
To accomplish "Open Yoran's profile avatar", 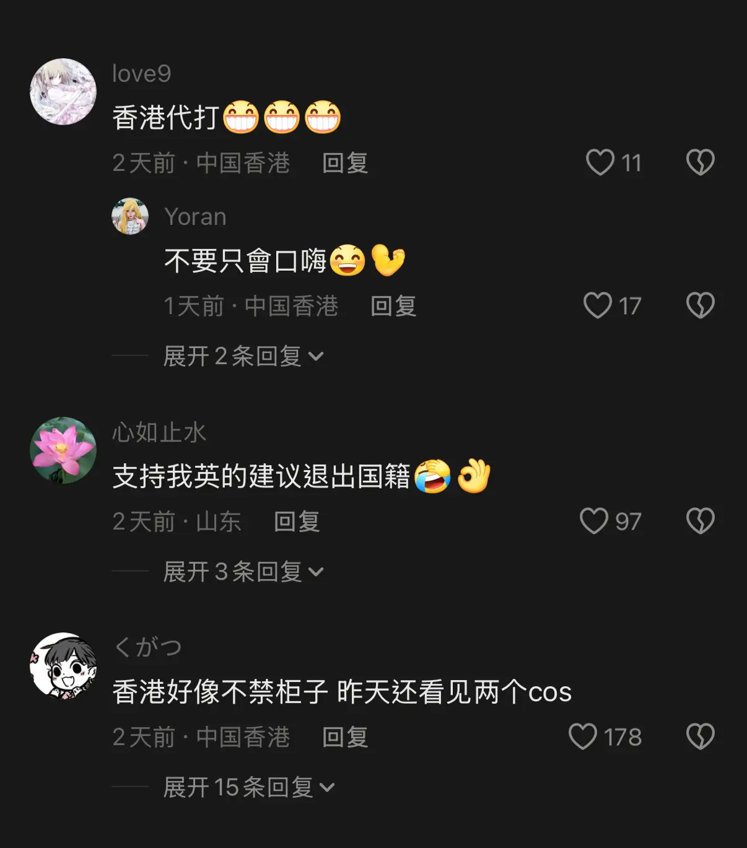I will pos(130,216).
